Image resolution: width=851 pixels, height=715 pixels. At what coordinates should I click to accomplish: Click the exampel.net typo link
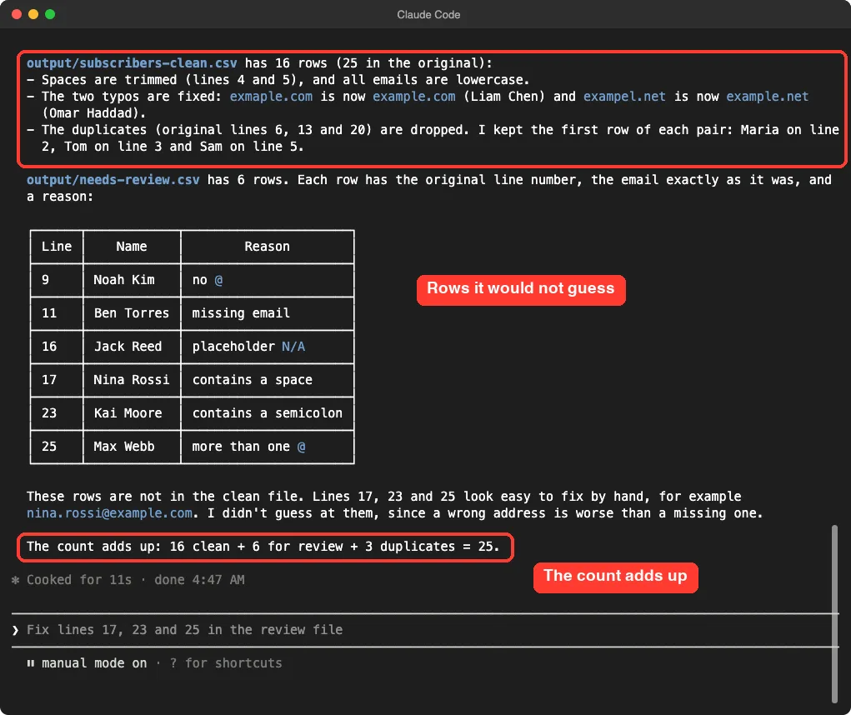(624, 97)
